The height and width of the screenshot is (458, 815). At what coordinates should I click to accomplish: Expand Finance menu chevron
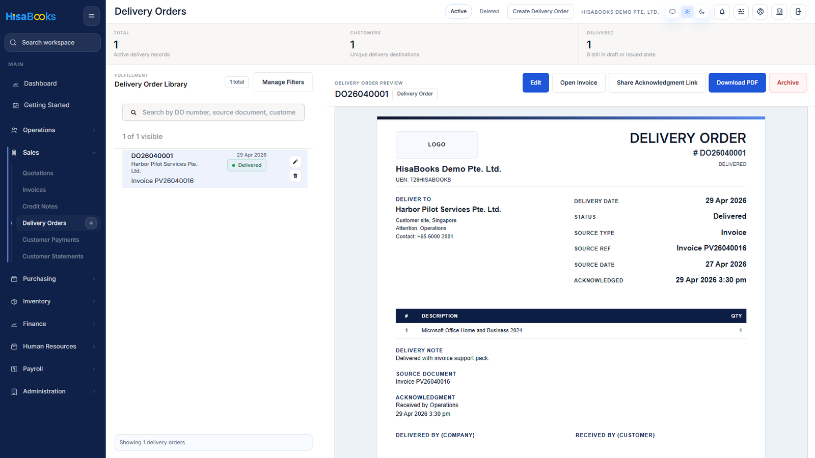click(x=94, y=324)
